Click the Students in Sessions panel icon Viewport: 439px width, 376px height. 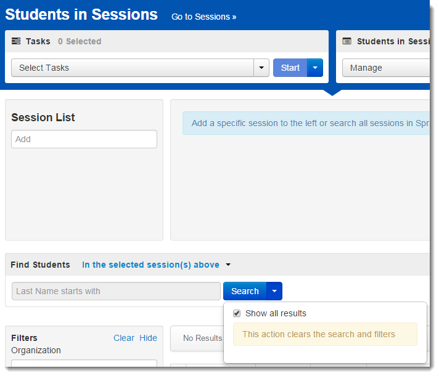(347, 41)
